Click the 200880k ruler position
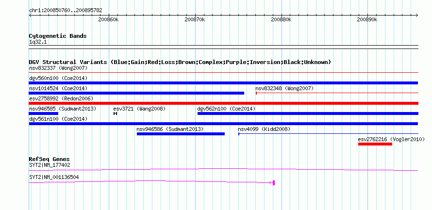Image resolution: width=432 pixels, height=210 pixels. click(281, 19)
